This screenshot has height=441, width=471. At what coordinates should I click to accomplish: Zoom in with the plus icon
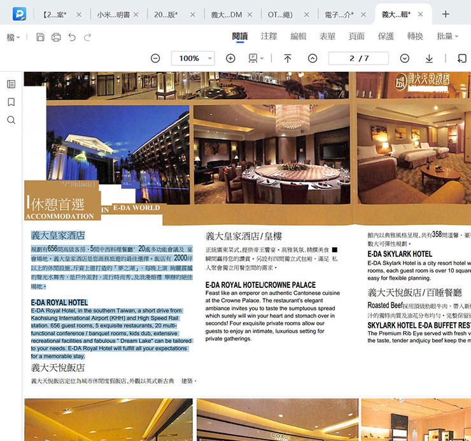pos(230,58)
